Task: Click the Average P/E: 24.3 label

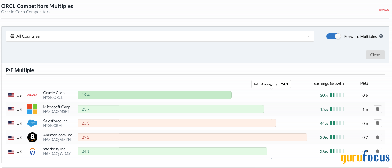Action: click(x=271, y=84)
